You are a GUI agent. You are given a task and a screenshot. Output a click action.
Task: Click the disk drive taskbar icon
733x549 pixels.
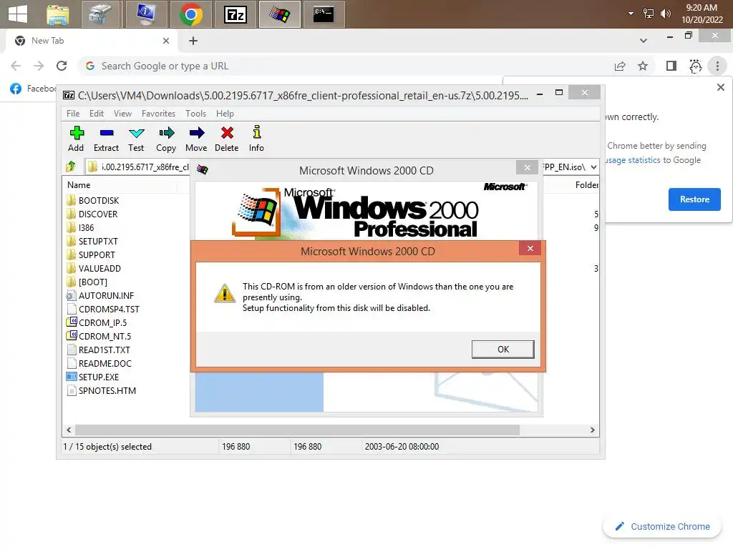tap(101, 14)
